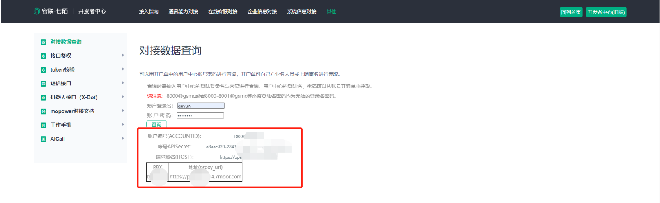Expand the token校验 submenu arrow
The image size is (660, 203).
click(123, 69)
